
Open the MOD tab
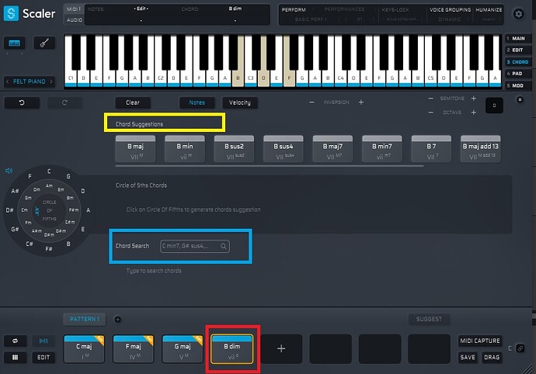coord(518,85)
